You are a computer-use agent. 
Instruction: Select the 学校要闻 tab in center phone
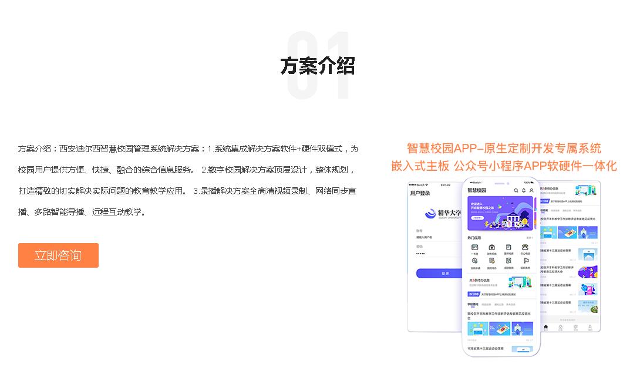coord(473,305)
